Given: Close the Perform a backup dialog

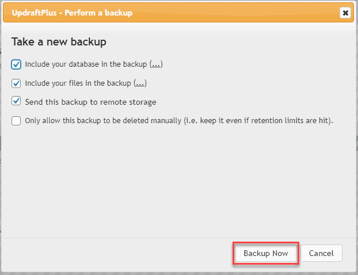Looking at the screenshot, I should [345, 13].
